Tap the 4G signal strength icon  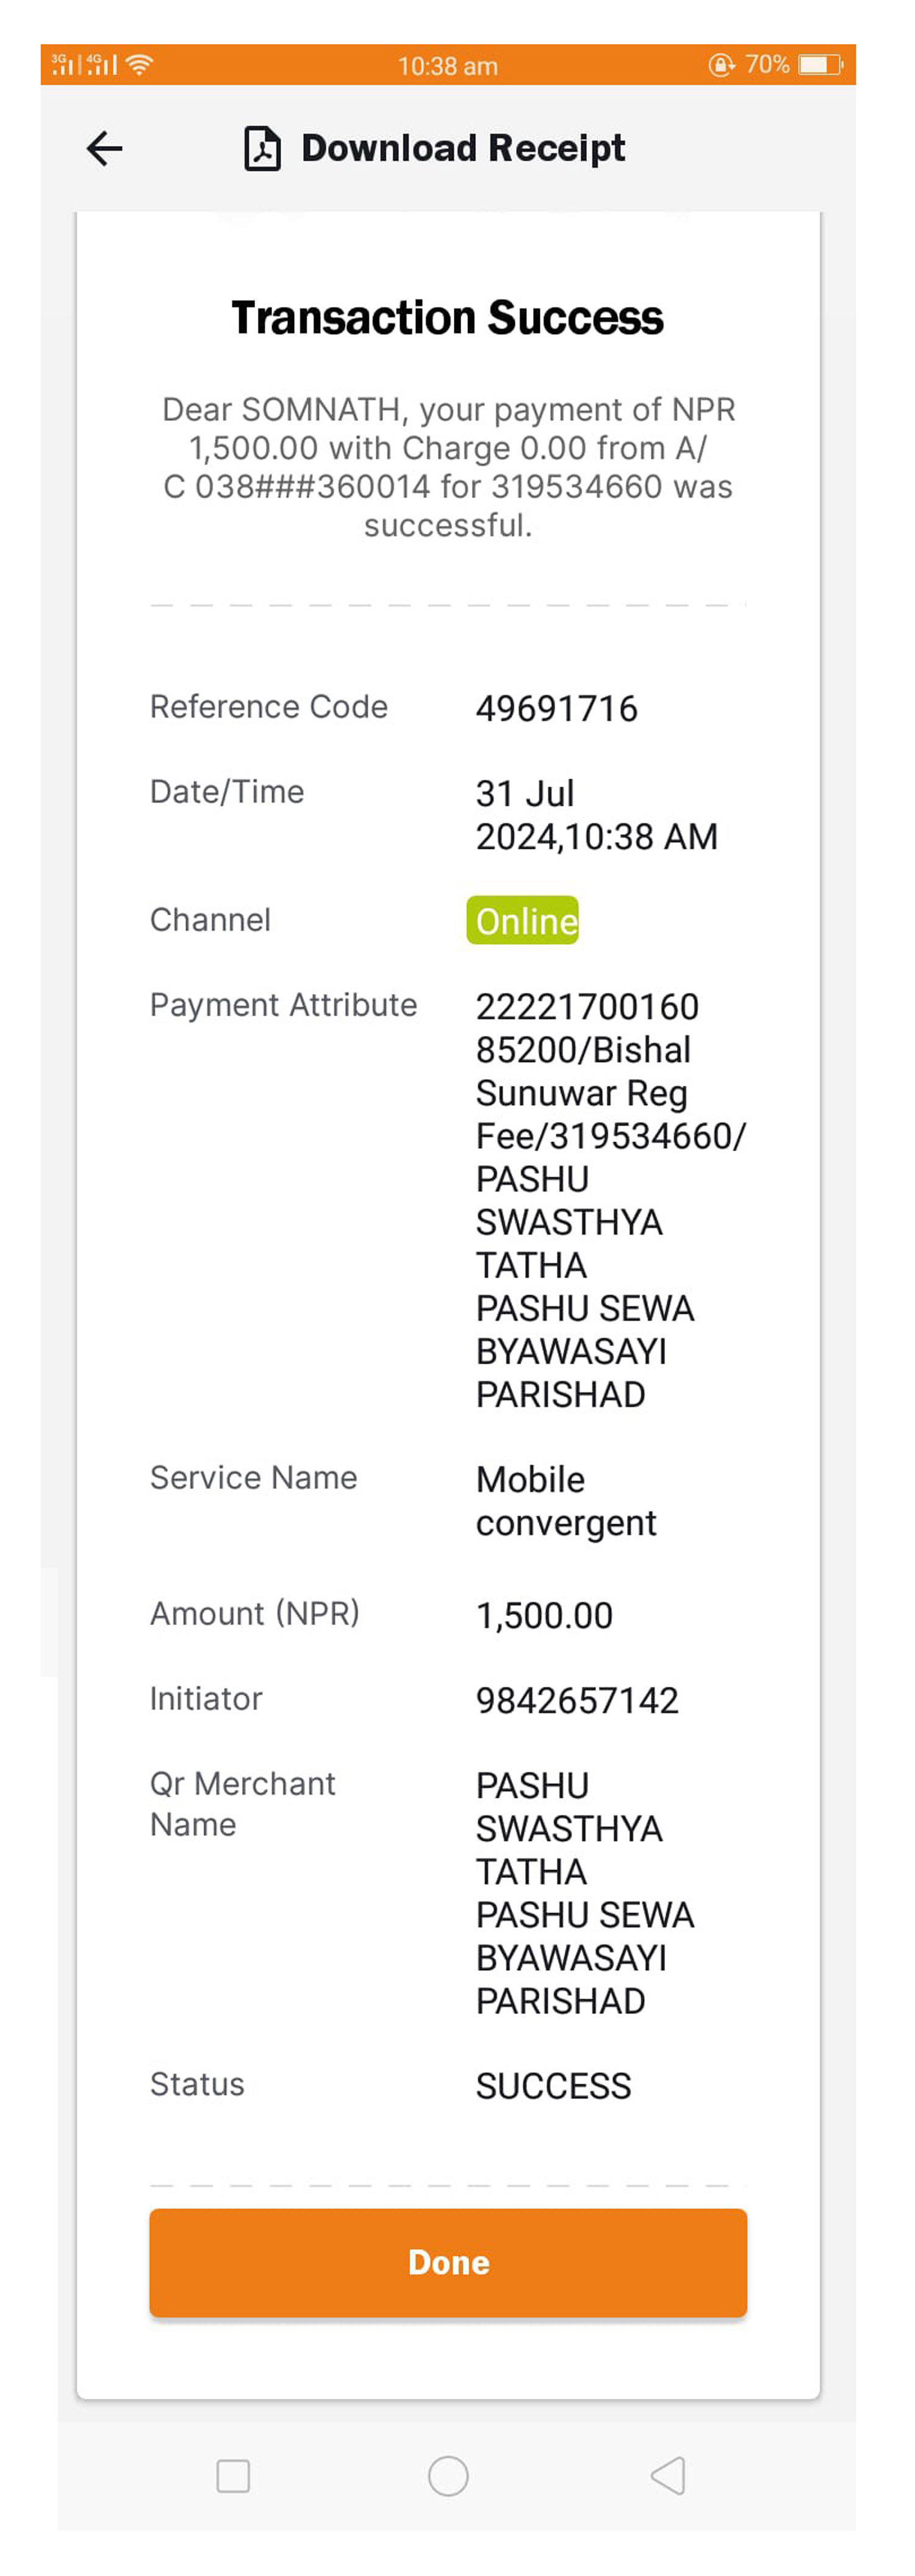pyautogui.click(x=102, y=65)
